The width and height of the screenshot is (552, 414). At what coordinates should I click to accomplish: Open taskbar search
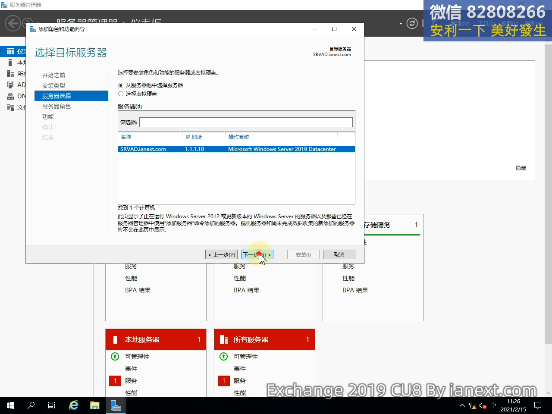pos(31,405)
